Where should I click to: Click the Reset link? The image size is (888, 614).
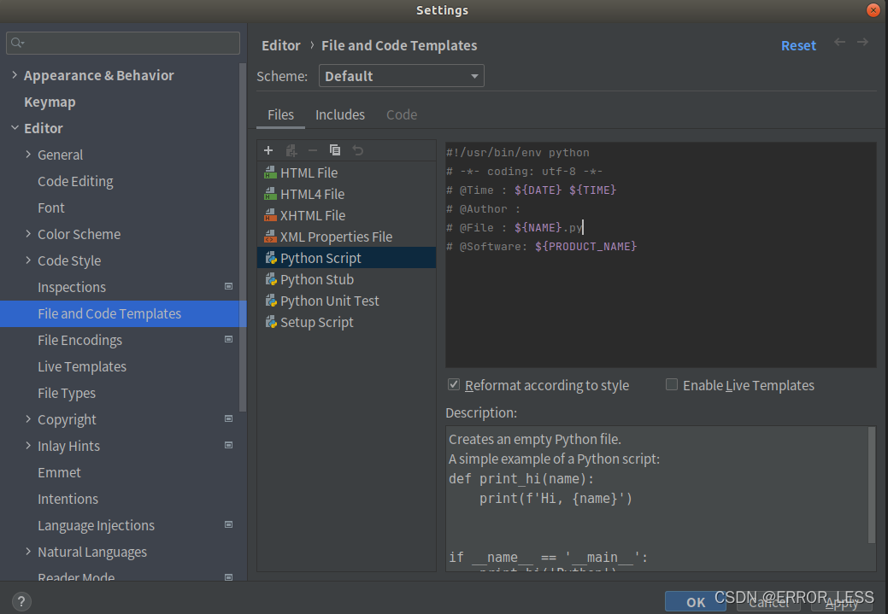click(x=798, y=46)
